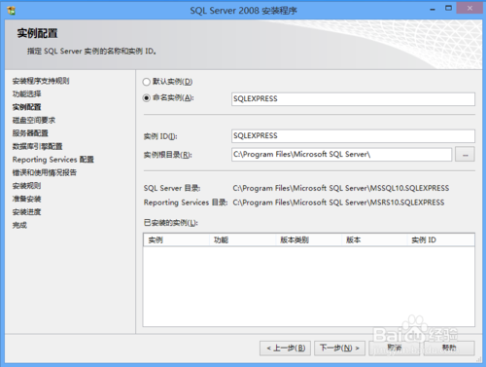This screenshot has height=367, width=486.
Task: Select 准备安装 step in sidebar
Action: [27, 199]
